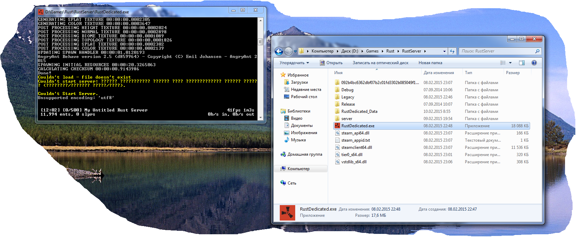Click the Debug folder icon
The width and height of the screenshot is (576, 237).
337,90
